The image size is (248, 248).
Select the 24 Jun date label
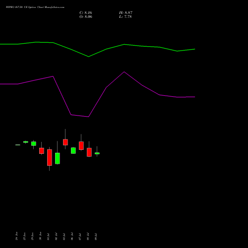click(16, 236)
